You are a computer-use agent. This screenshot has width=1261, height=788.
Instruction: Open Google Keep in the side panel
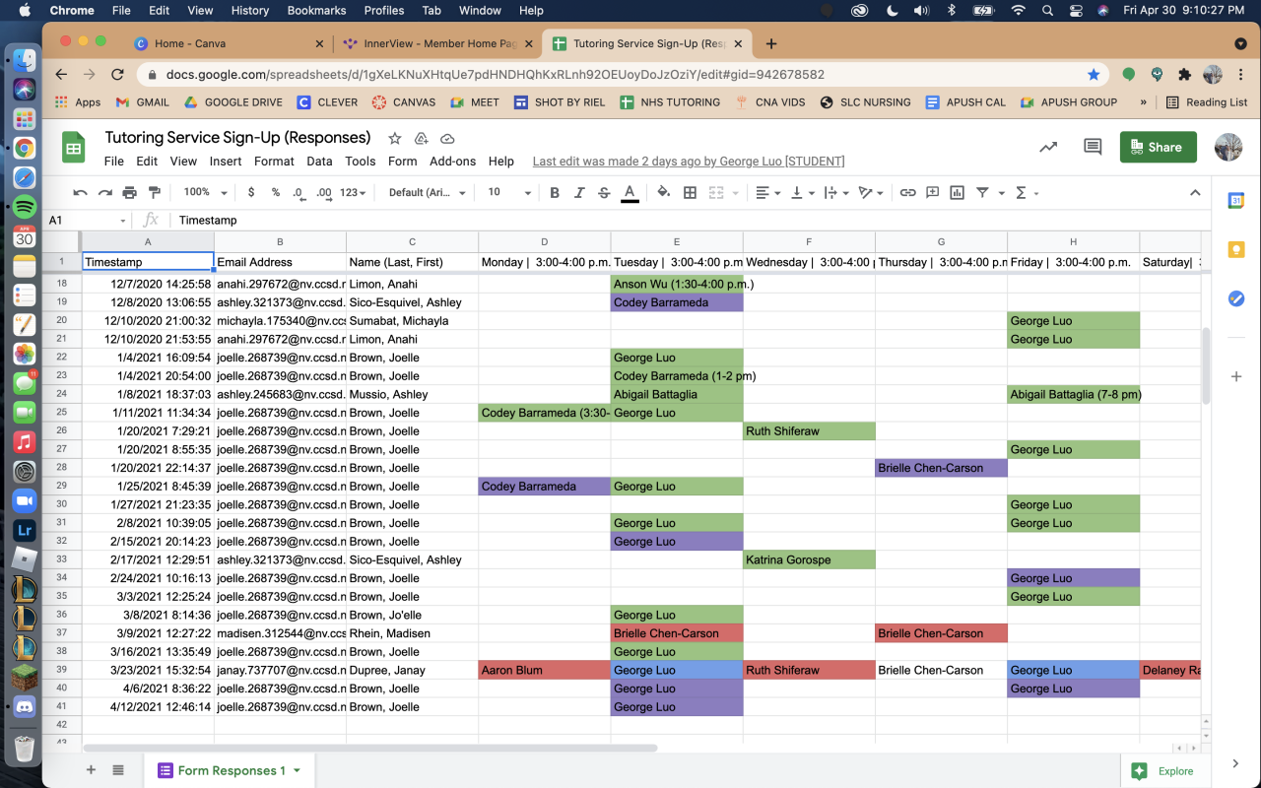pyautogui.click(x=1235, y=249)
